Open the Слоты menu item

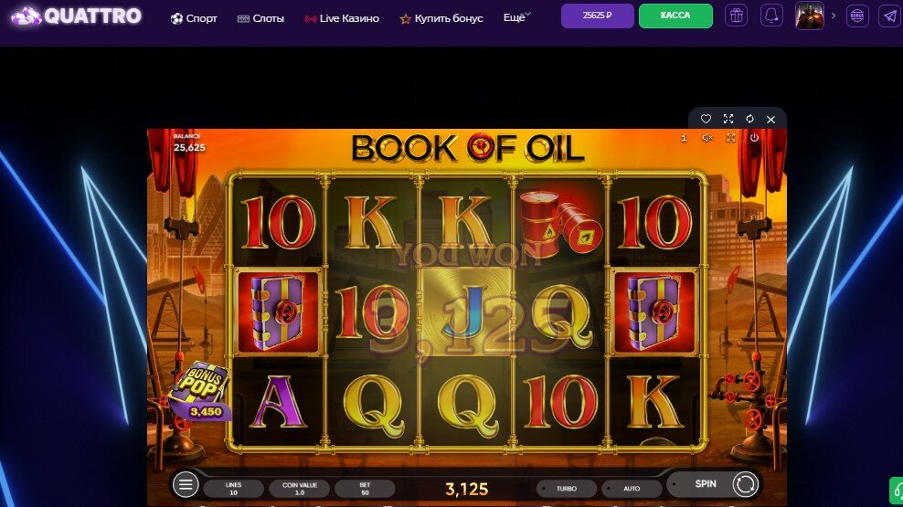point(260,18)
